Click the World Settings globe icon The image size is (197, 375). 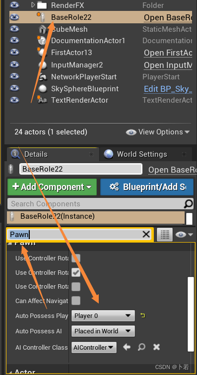click(x=109, y=154)
